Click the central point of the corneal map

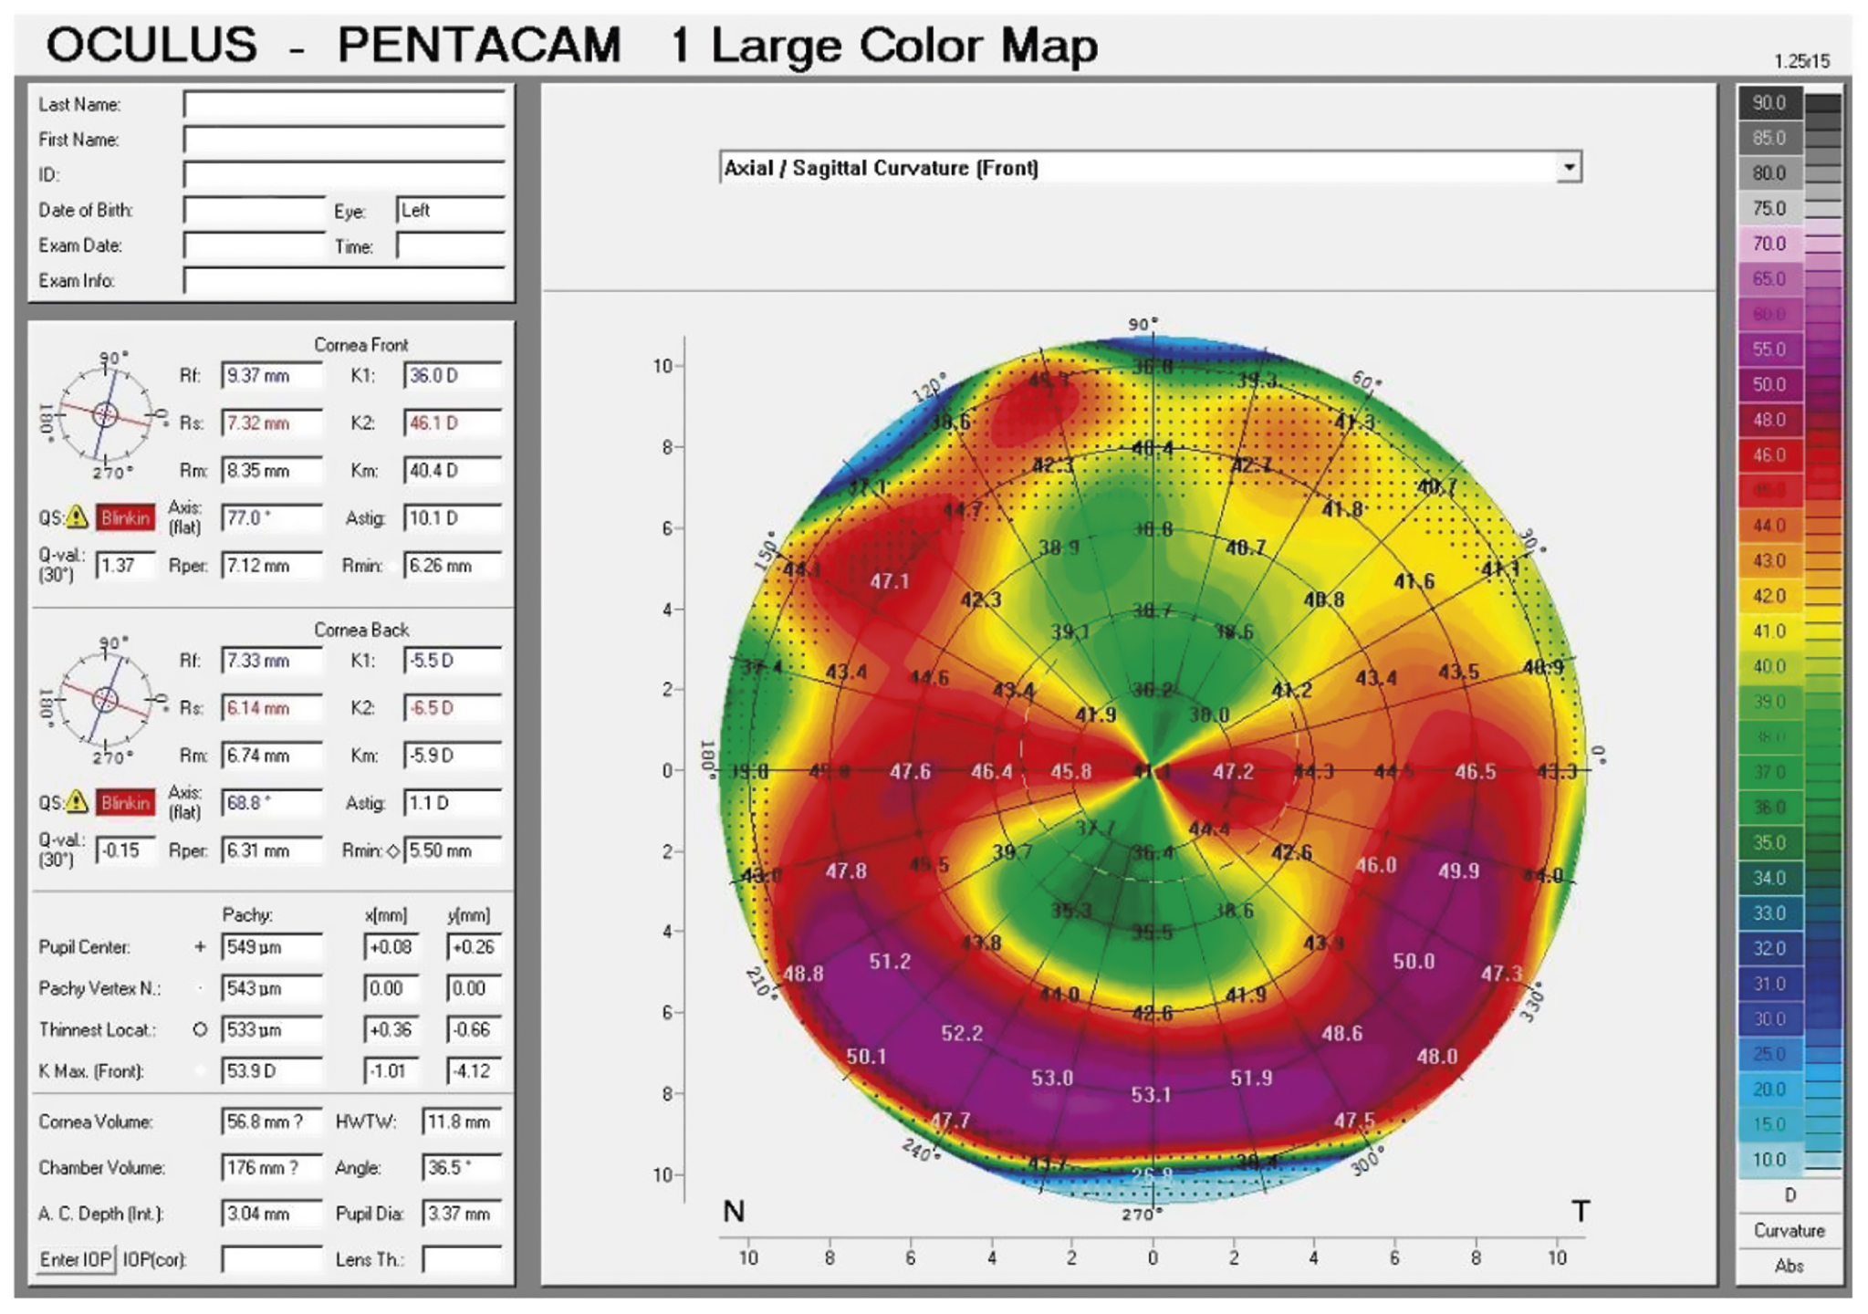(x=1153, y=770)
